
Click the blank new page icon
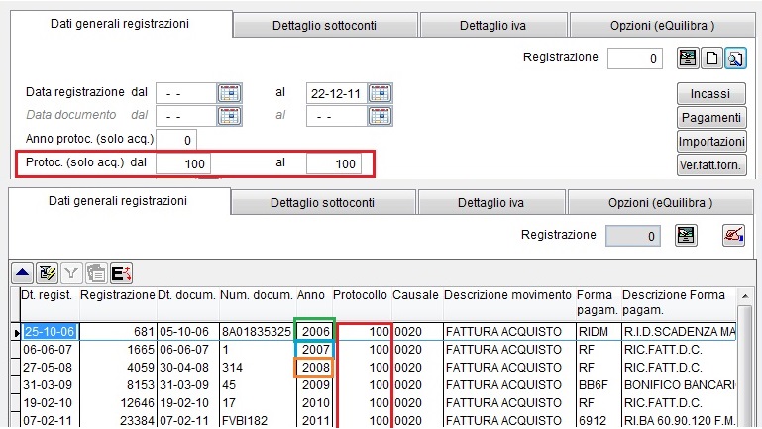(x=712, y=58)
